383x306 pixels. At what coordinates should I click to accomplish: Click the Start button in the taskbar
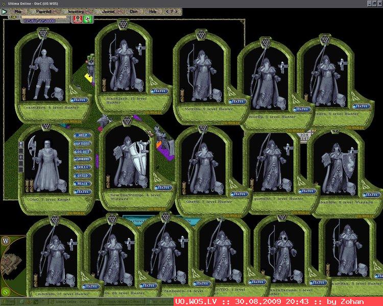point(9,301)
